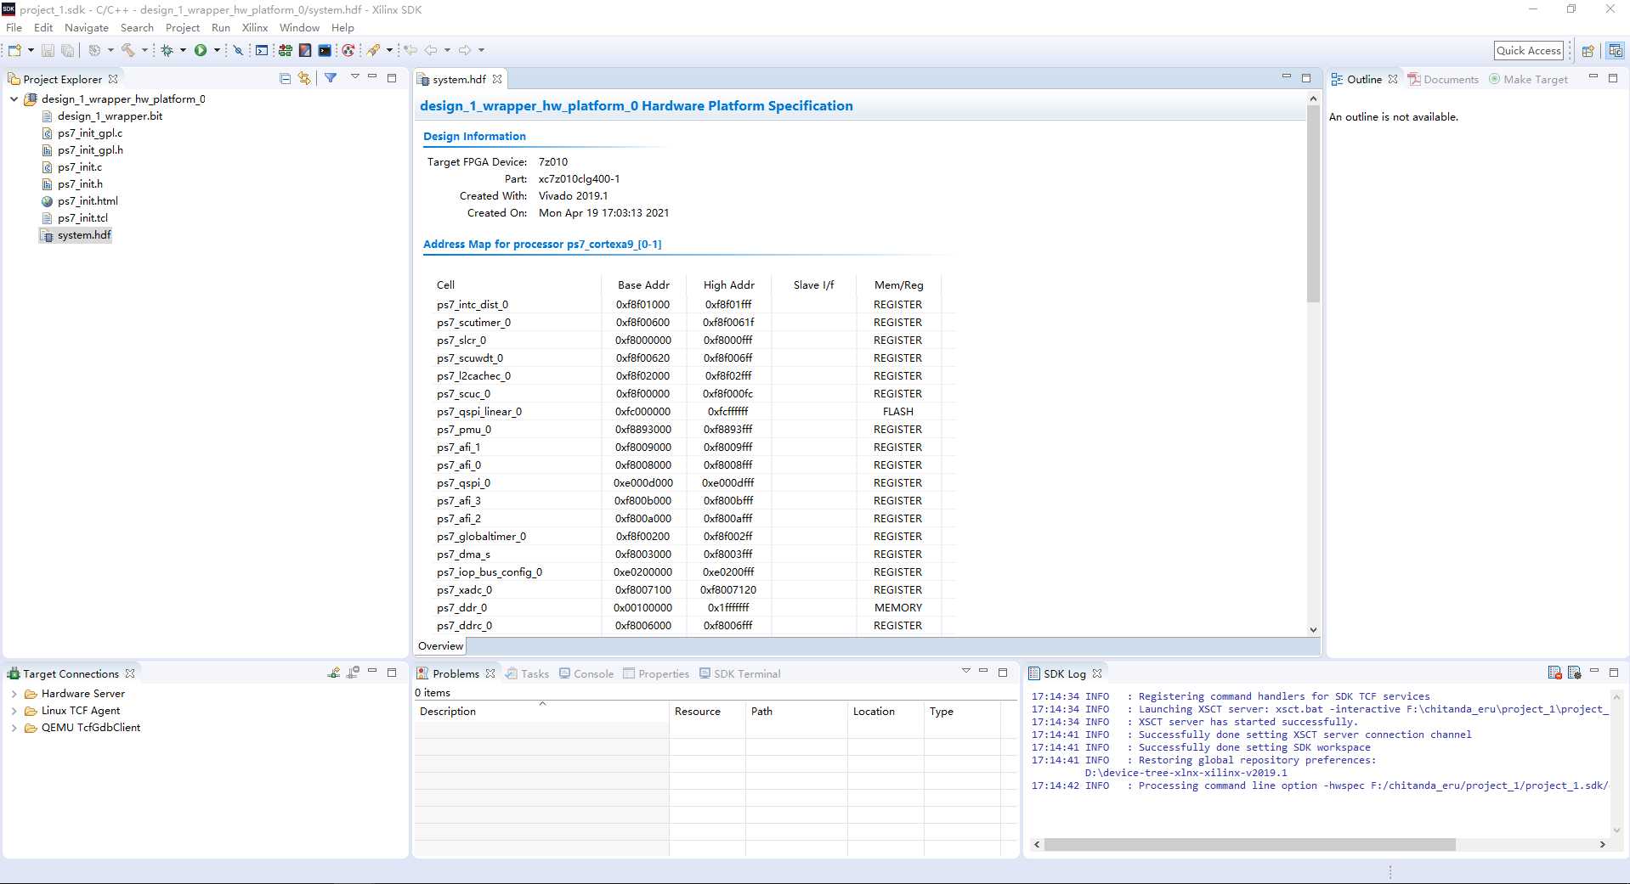Click the New wizard toolbar icon
This screenshot has height=884, width=1630.
[14, 51]
